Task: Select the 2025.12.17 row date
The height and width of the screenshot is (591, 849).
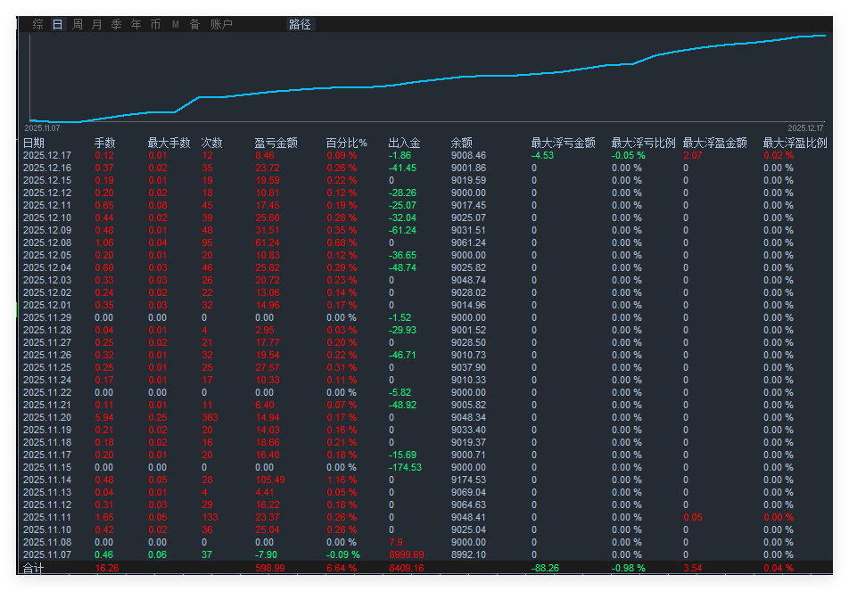Action: (x=47, y=155)
